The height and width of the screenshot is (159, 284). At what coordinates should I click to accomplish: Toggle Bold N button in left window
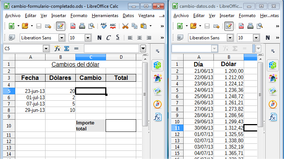(x=99, y=38)
